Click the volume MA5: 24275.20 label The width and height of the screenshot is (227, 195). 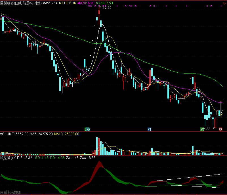point(41,134)
